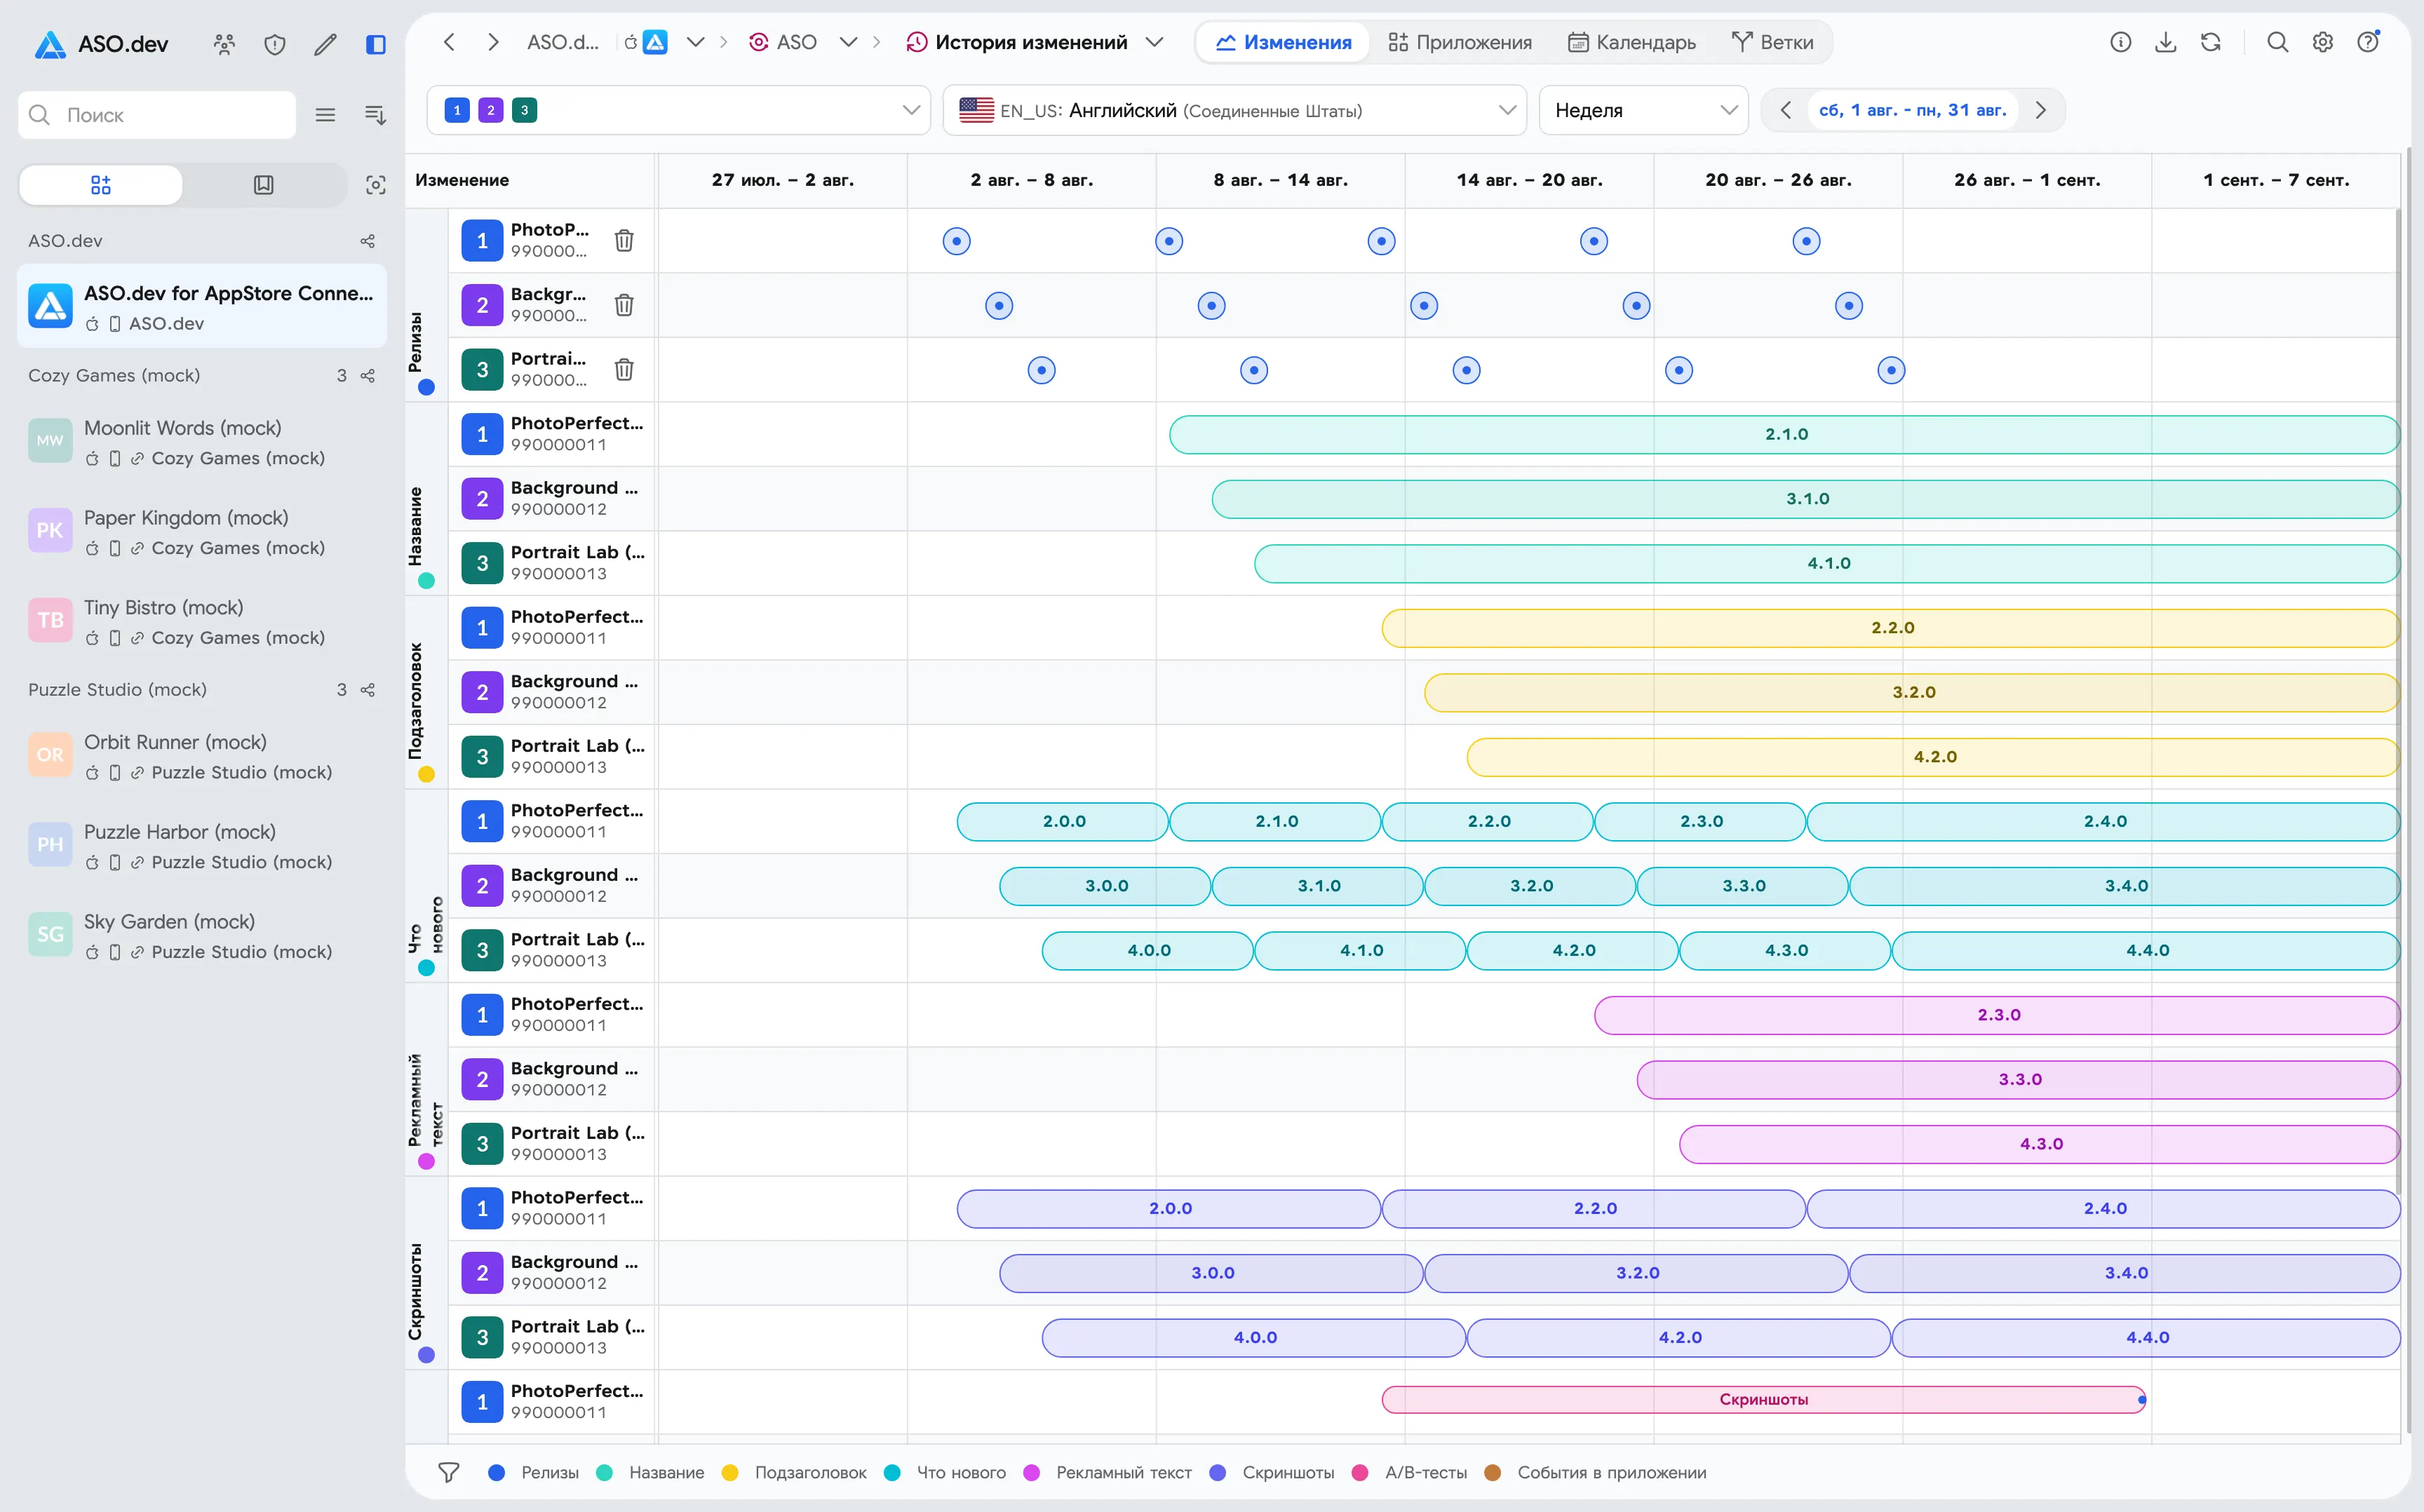Toggle the Релизы legend filter
The image size is (2424, 1512).
pyautogui.click(x=534, y=1472)
